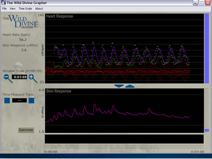This screenshot has height=159, width=212.
Task: Click the up arrow between graphs
Action: click(x=130, y=86)
